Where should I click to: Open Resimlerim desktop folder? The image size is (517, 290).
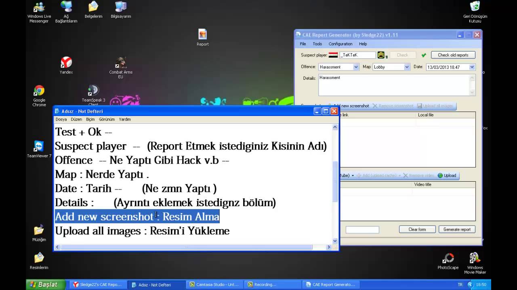click(x=39, y=261)
